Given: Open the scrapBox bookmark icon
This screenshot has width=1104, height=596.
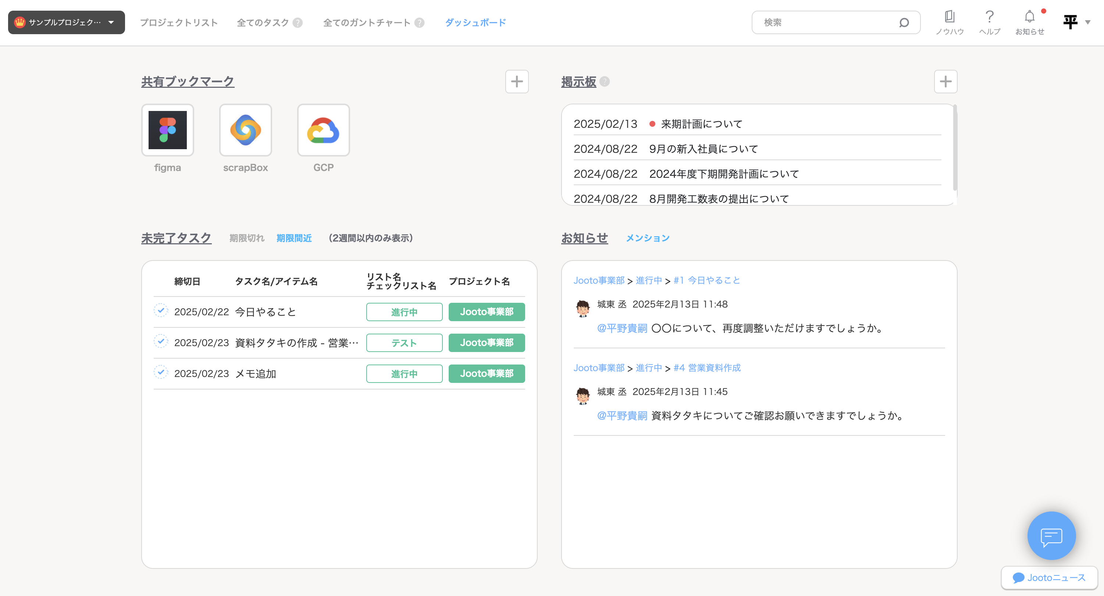Looking at the screenshot, I should [x=246, y=130].
